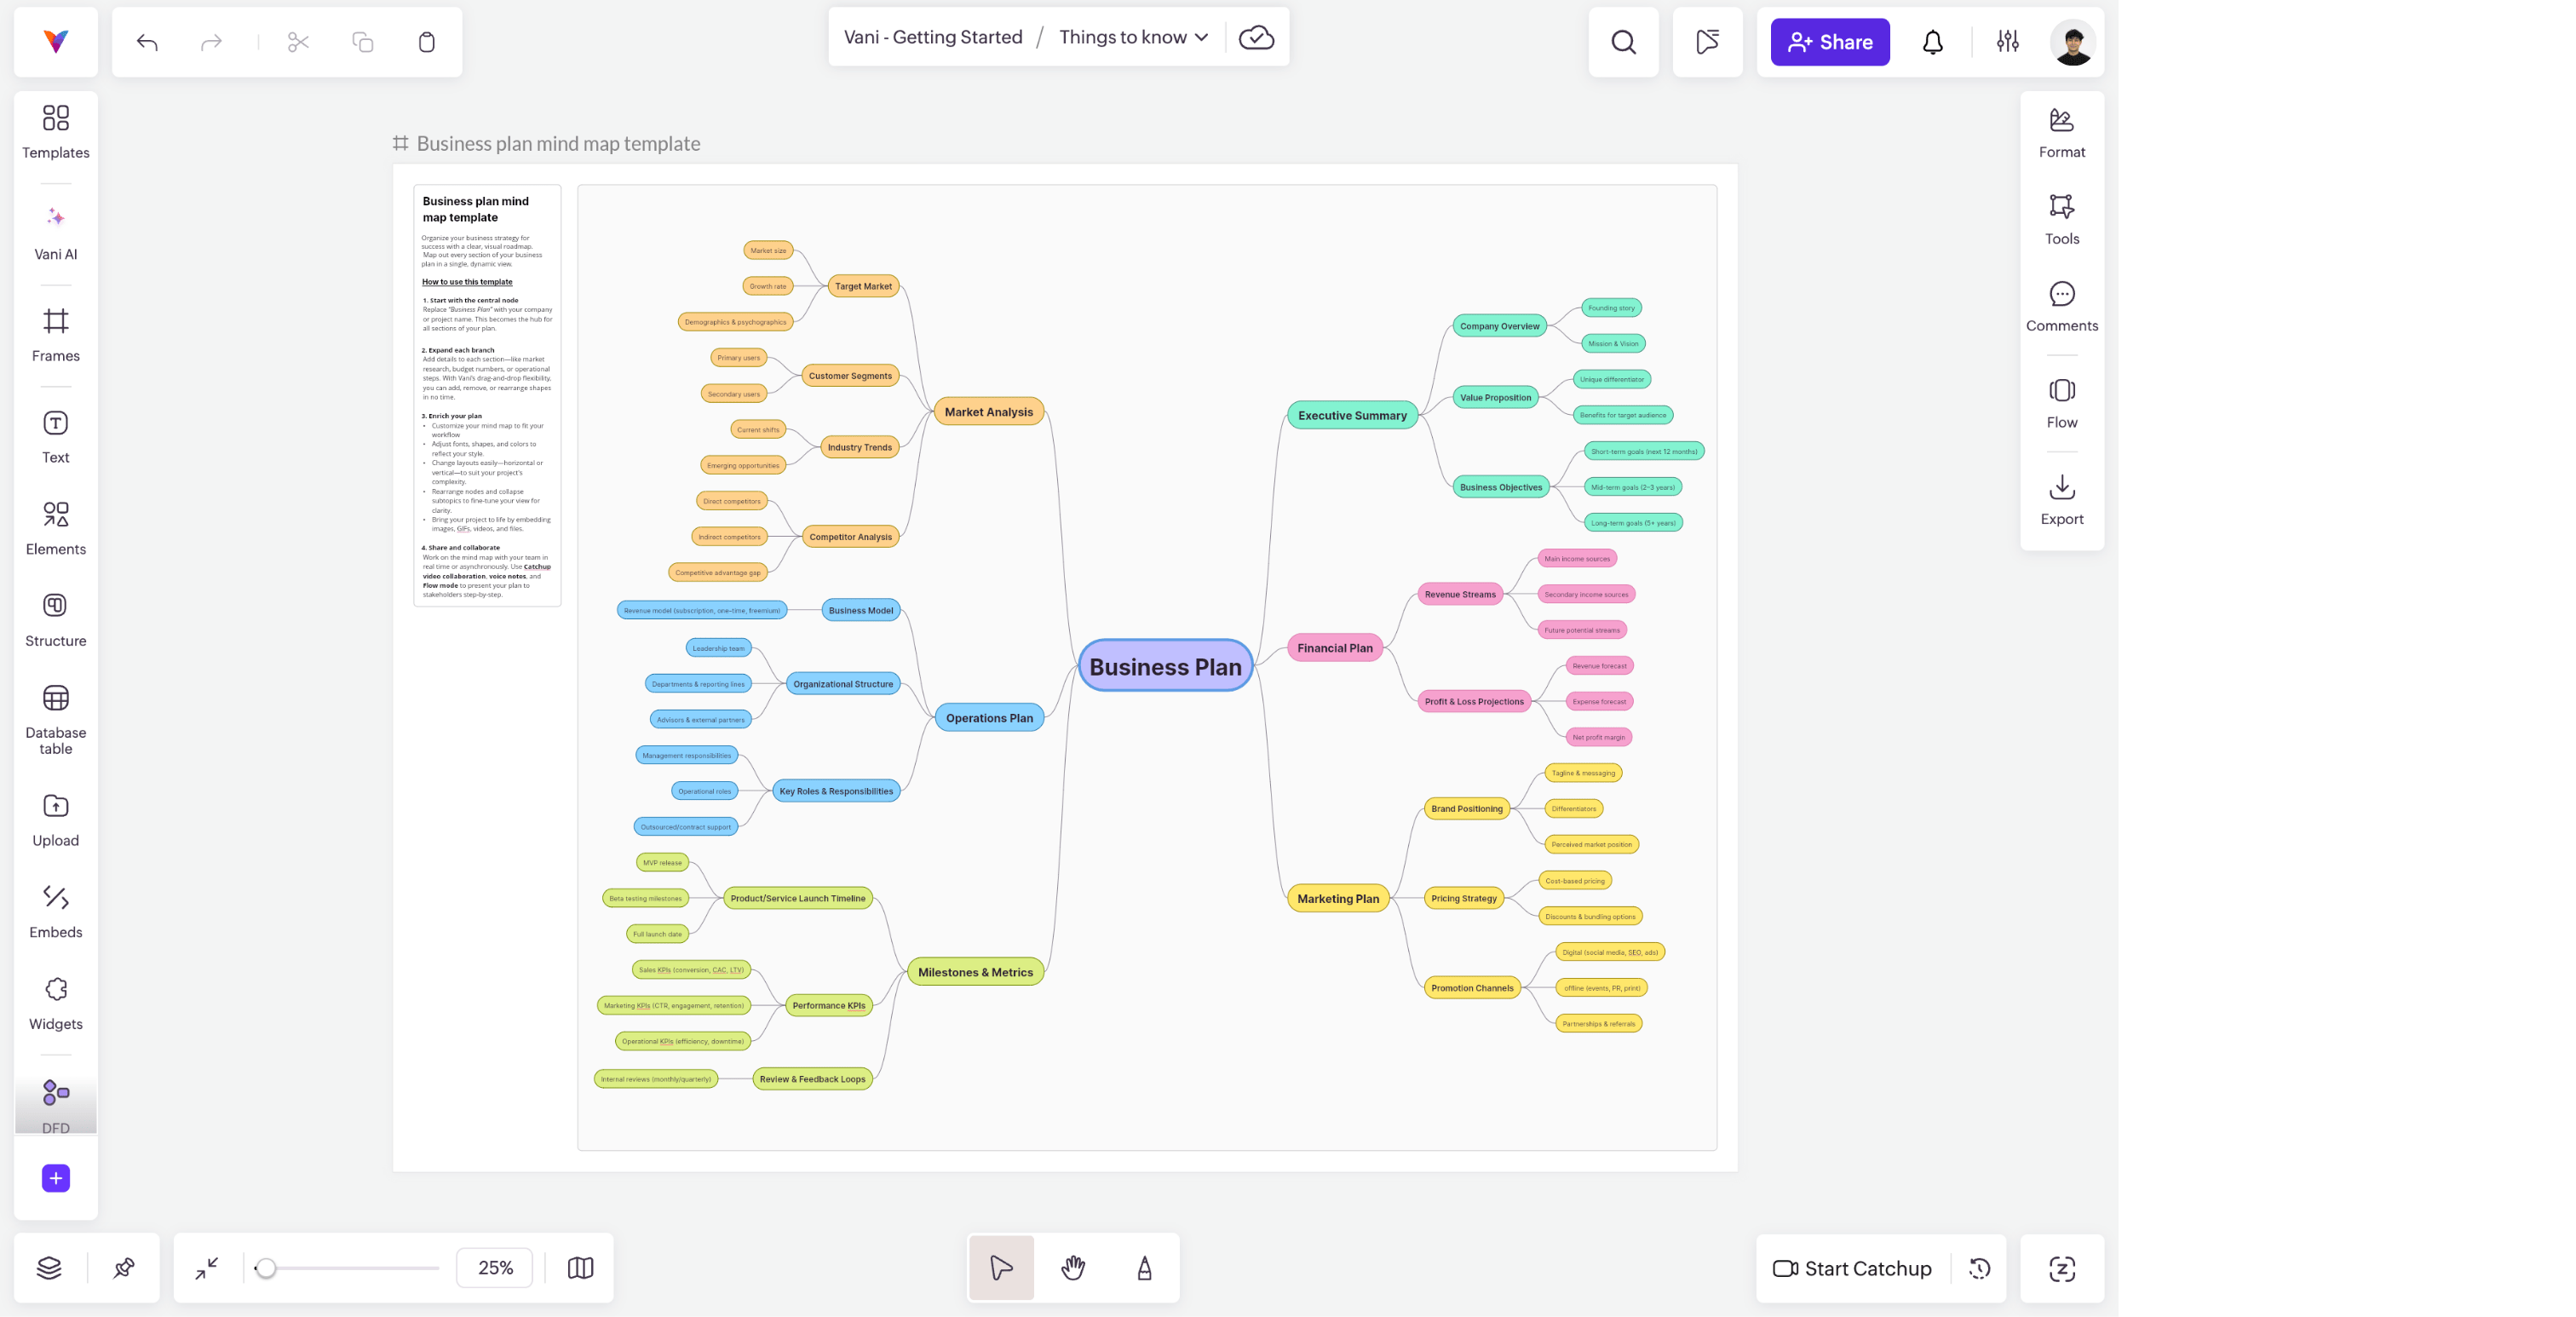The height and width of the screenshot is (1317, 2576).
Task: Adjust the zoom slider handle
Action: point(265,1267)
